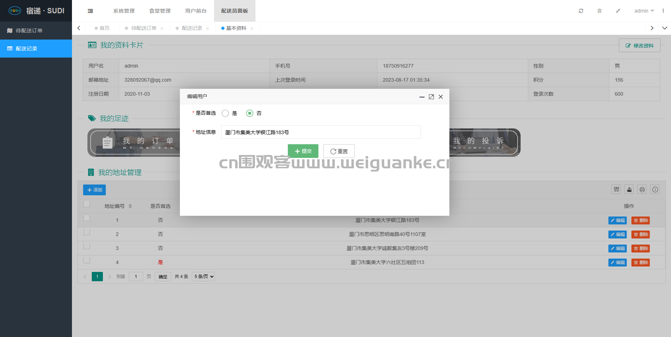Image resolution: width=671 pixels, height=337 pixels.
Task: Close the 编辑用户 dialog
Action: pos(441,97)
